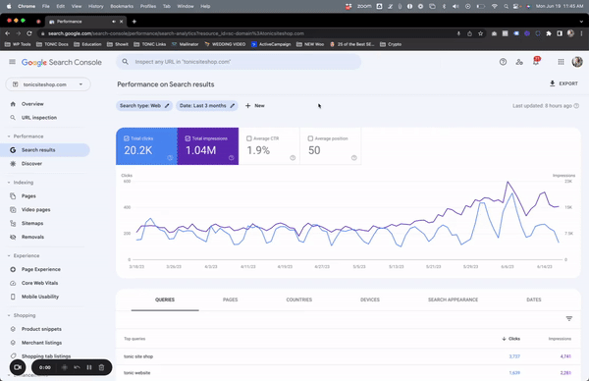The image size is (589, 381).
Task: Open the Google apps grid
Action: (x=561, y=62)
